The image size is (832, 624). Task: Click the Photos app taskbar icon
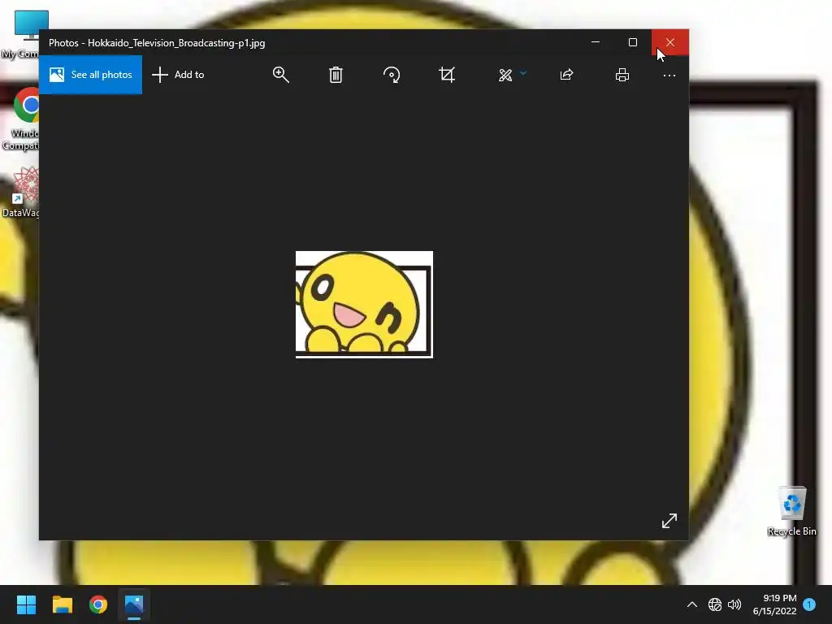[x=134, y=604]
